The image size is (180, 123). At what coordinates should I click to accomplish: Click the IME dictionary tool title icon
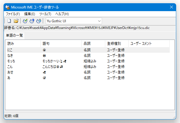(7, 7)
